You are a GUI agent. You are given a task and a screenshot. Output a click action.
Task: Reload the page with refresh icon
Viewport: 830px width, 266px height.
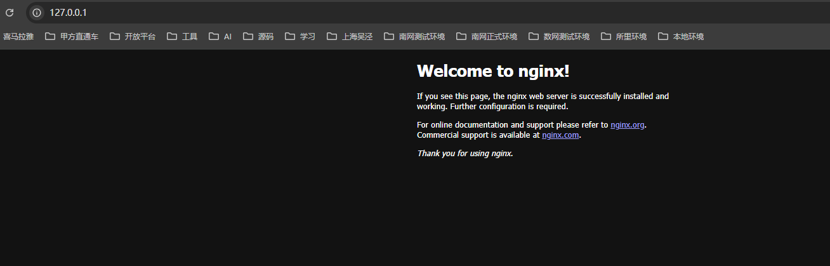pyautogui.click(x=10, y=13)
